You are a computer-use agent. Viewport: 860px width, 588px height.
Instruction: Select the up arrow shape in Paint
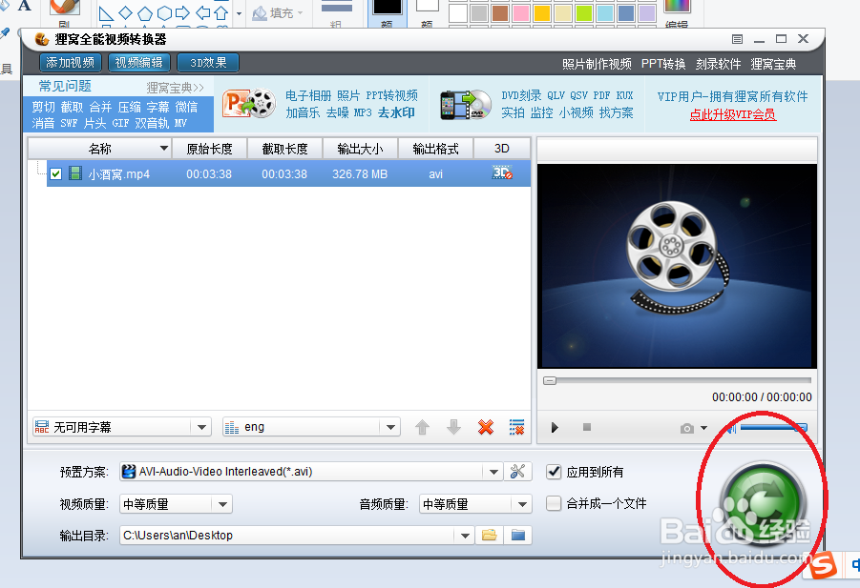point(221,12)
